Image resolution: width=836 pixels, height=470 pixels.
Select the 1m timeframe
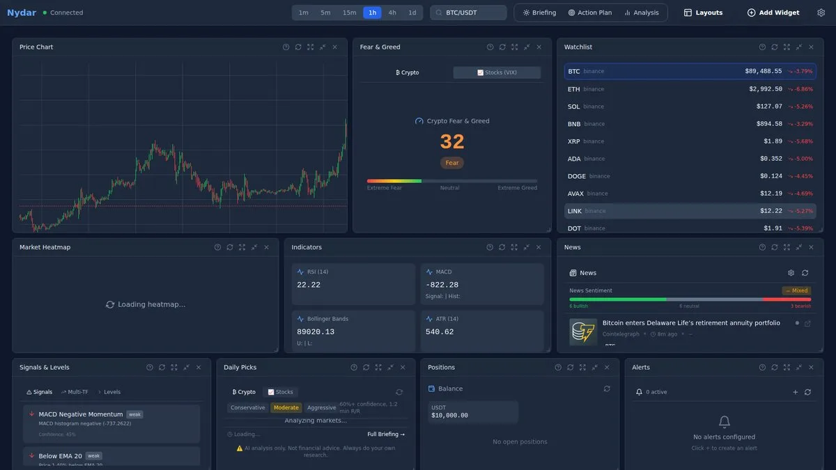[304, 13]
